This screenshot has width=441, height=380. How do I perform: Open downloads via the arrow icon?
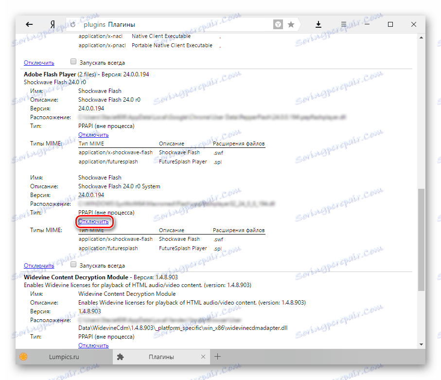[x=319, y=23]
